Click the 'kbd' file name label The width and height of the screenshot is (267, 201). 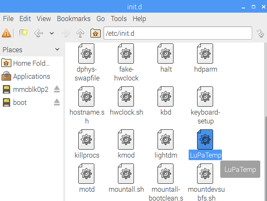tap(166, 112)
